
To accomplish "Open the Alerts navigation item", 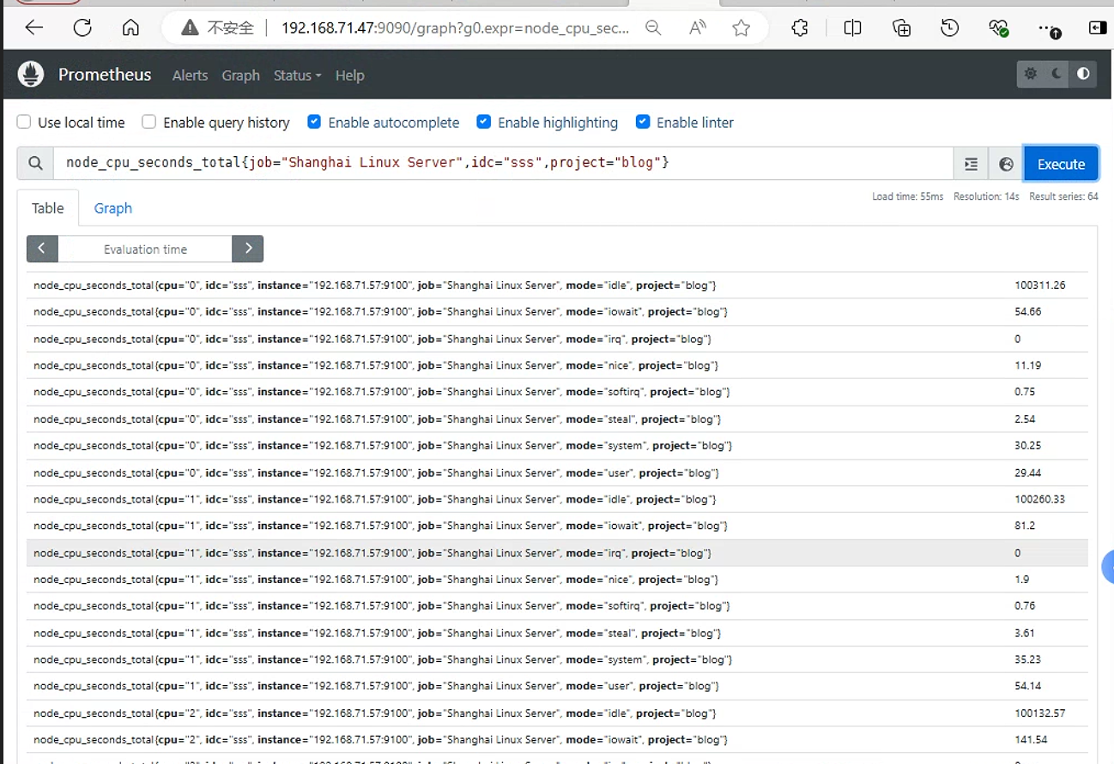I will (190, 75).
